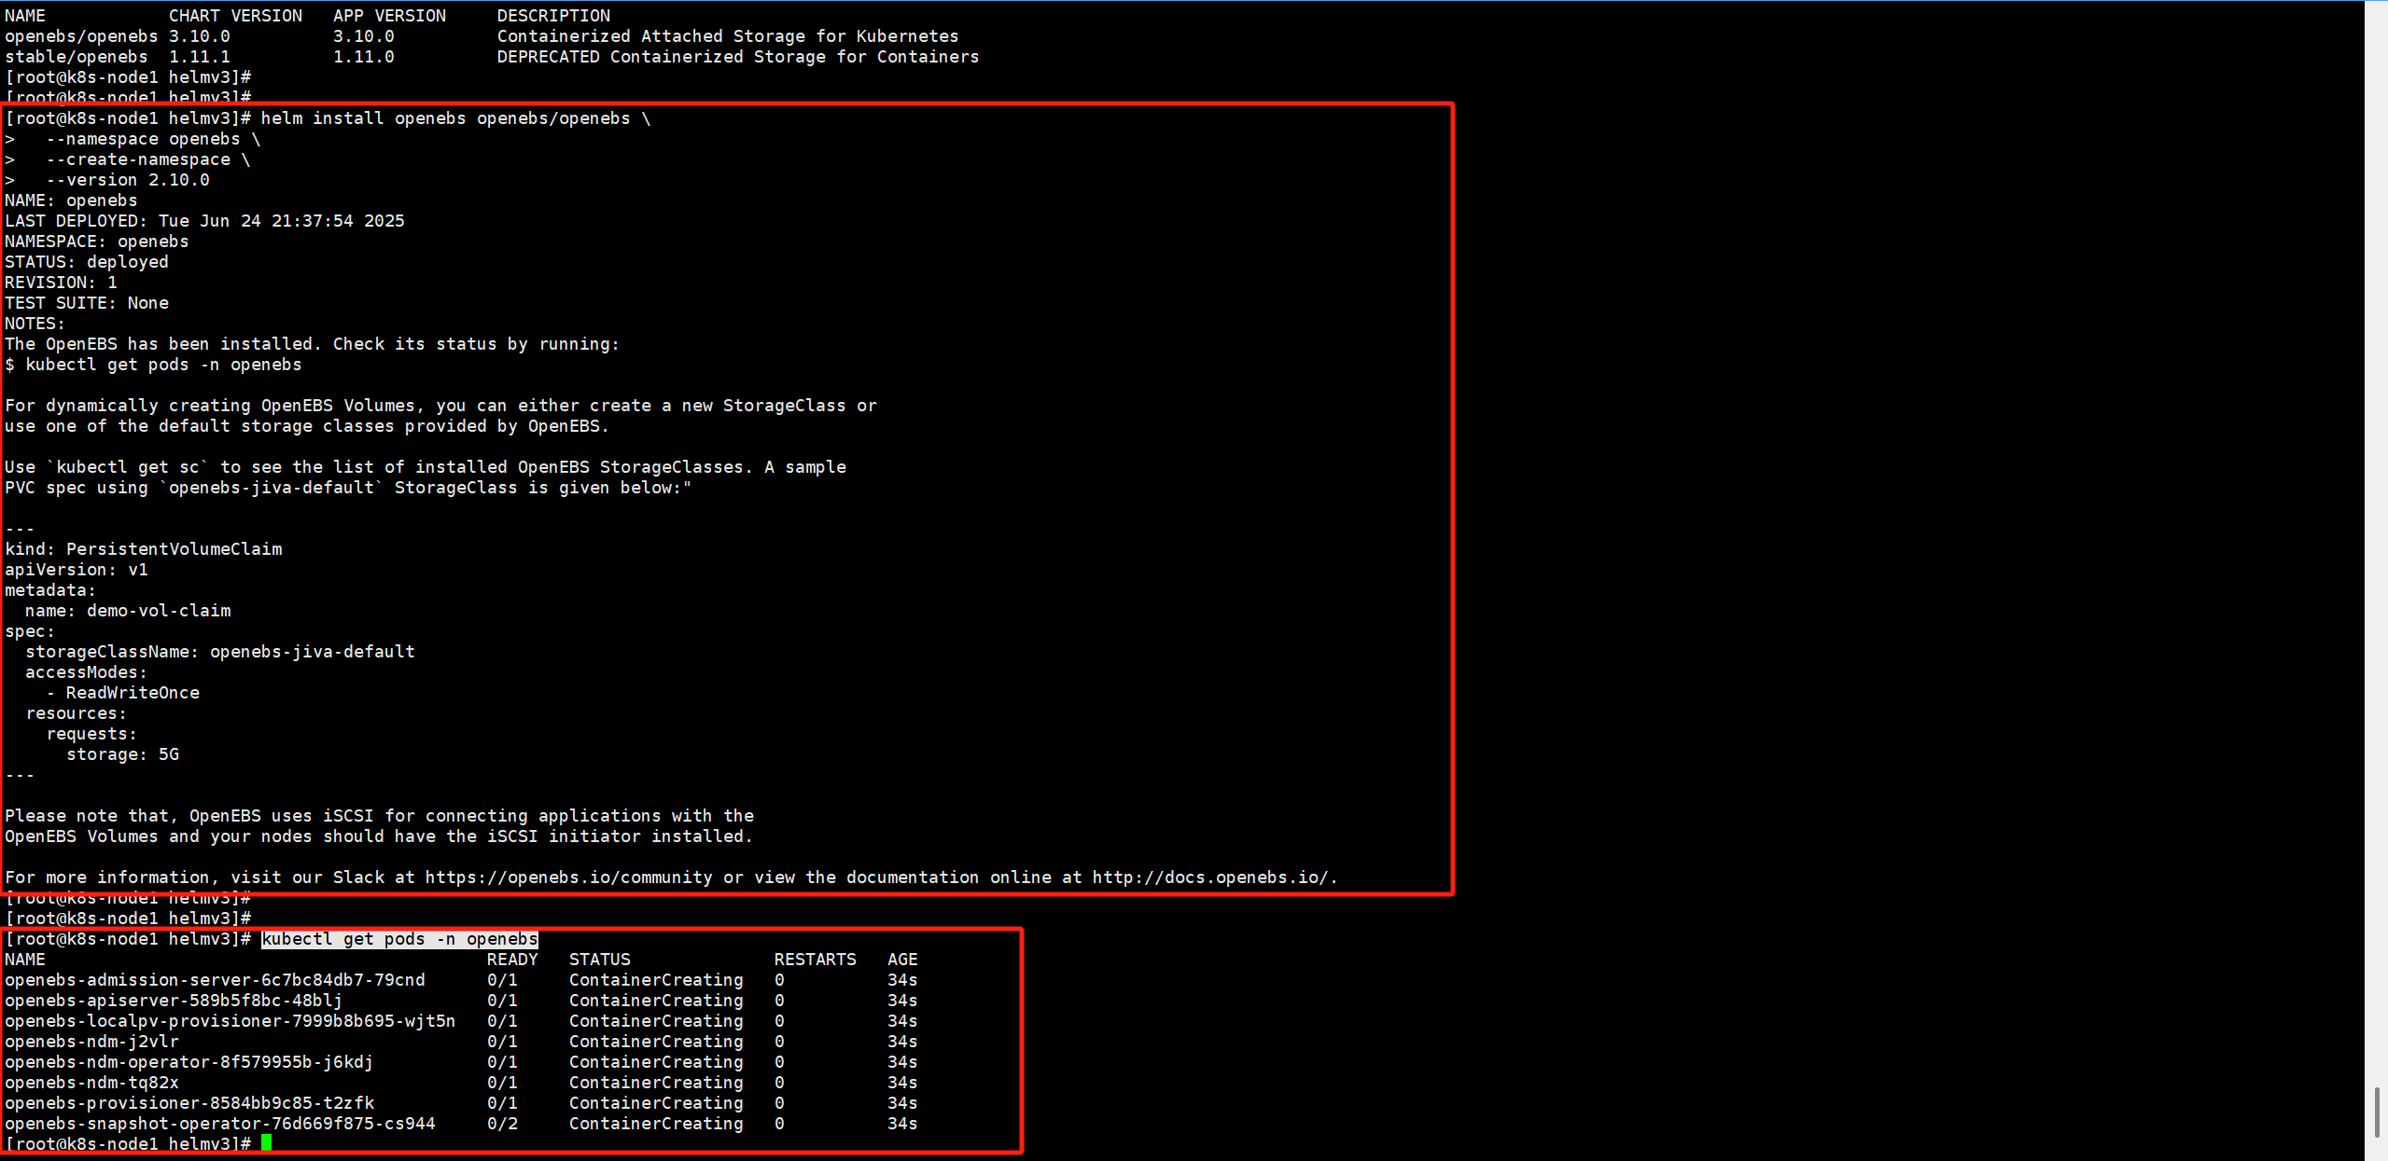This screenshot has width=2388, height=1161.
Task: Click the 34s age of openebs-admission-server pod
Action: [902, 980]
